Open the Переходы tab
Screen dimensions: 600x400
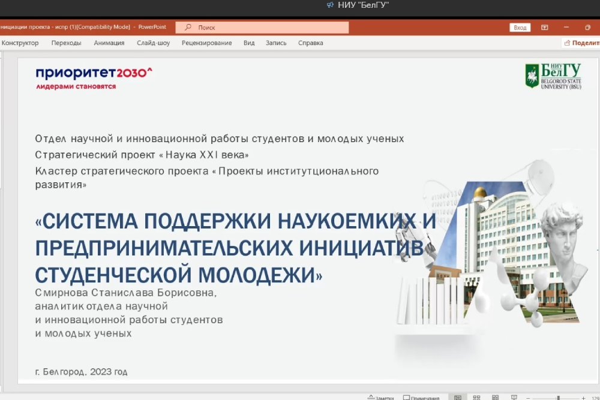(x=66, y=43)
